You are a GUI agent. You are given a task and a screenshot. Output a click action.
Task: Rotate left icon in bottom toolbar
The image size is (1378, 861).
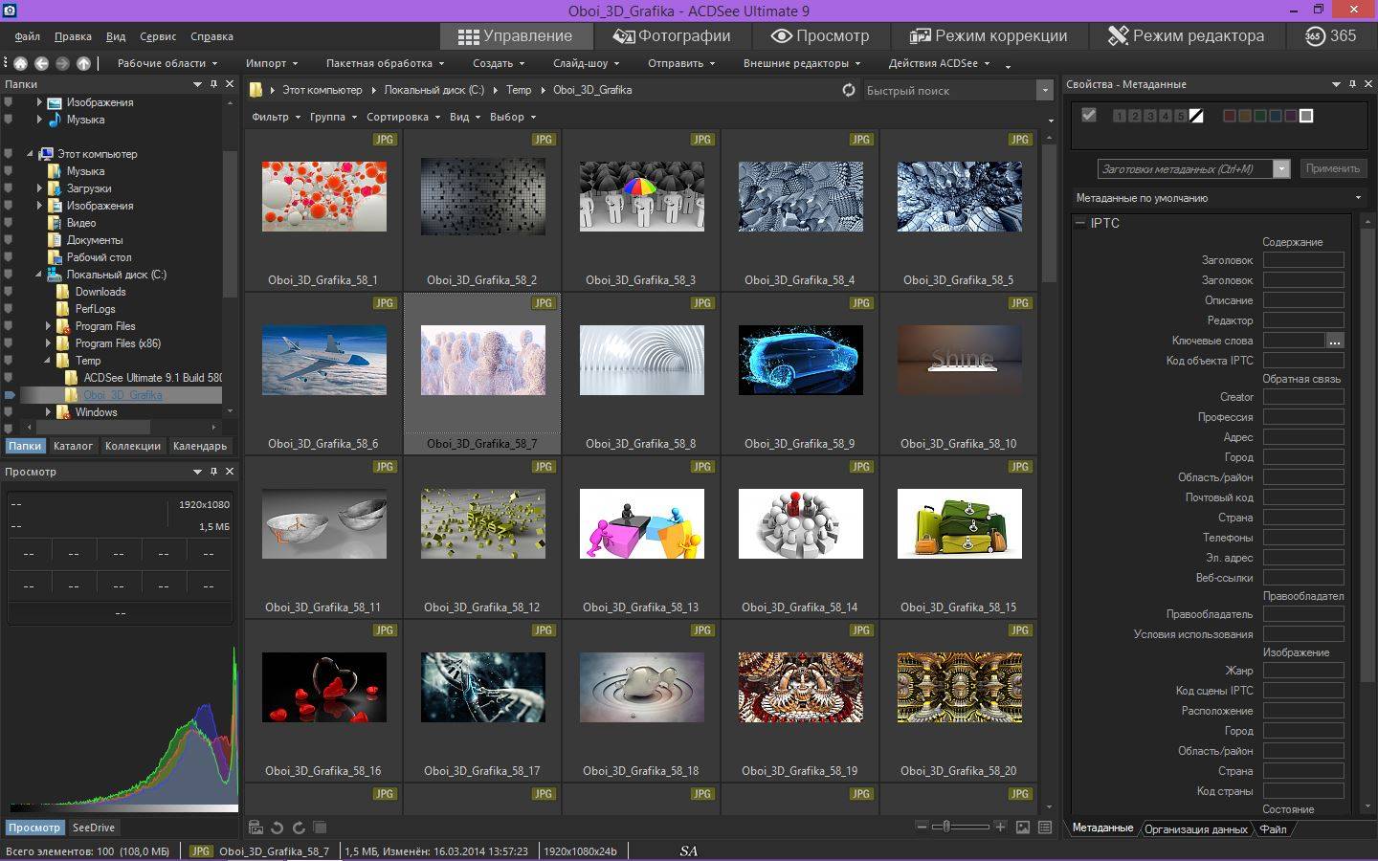[x=277, y=828]
